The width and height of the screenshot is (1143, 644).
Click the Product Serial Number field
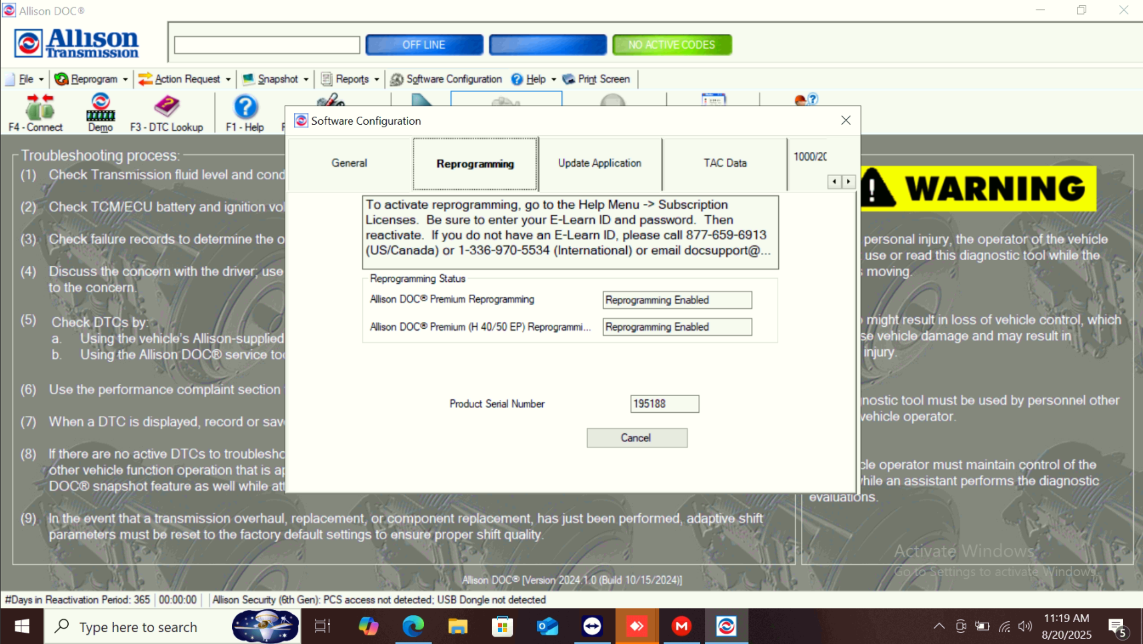click(x=665, y=404)
